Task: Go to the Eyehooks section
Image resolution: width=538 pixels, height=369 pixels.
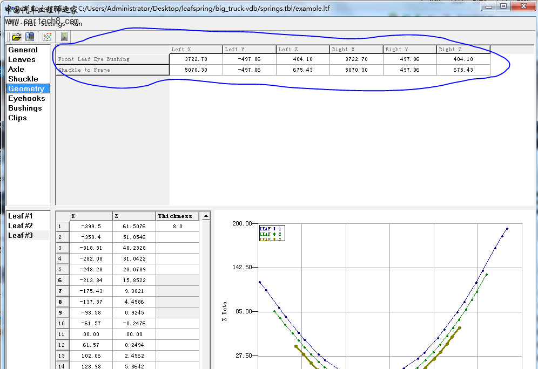Action: point(26,98)
